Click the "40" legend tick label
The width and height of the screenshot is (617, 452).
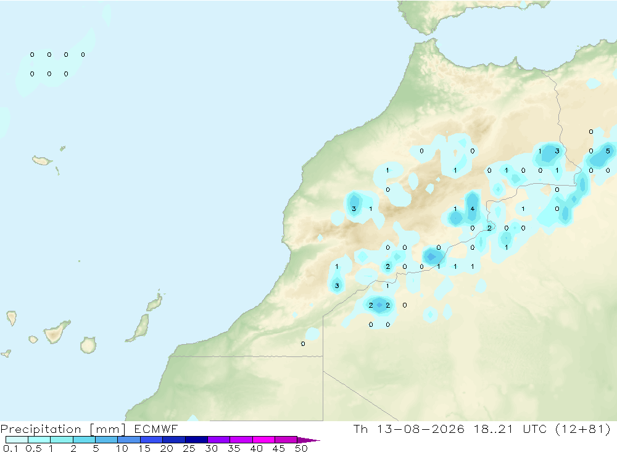tap(256, 448)
